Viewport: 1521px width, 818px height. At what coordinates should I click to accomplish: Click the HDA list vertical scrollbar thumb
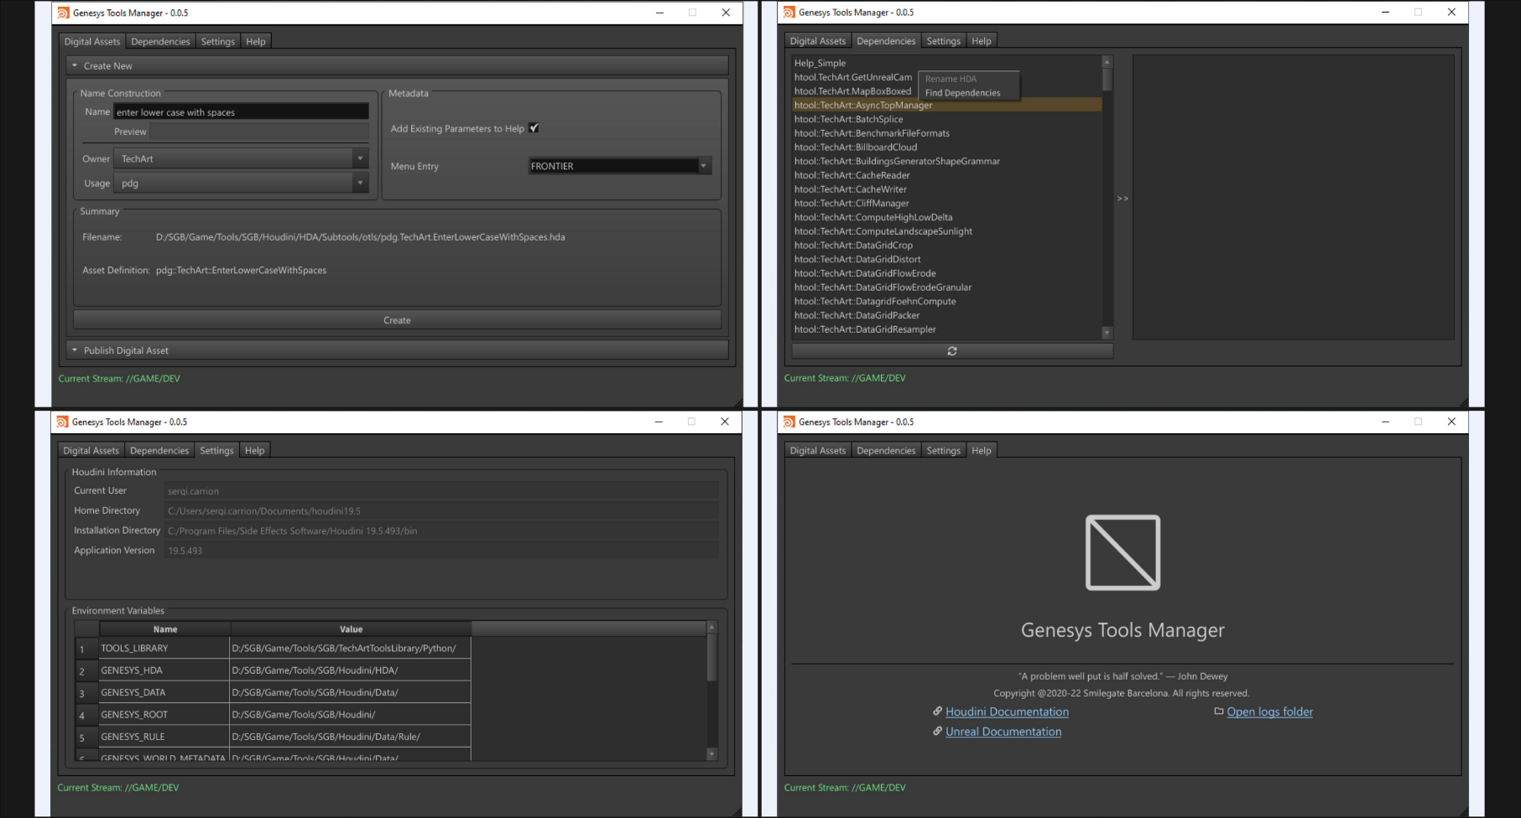point(1107,79)
